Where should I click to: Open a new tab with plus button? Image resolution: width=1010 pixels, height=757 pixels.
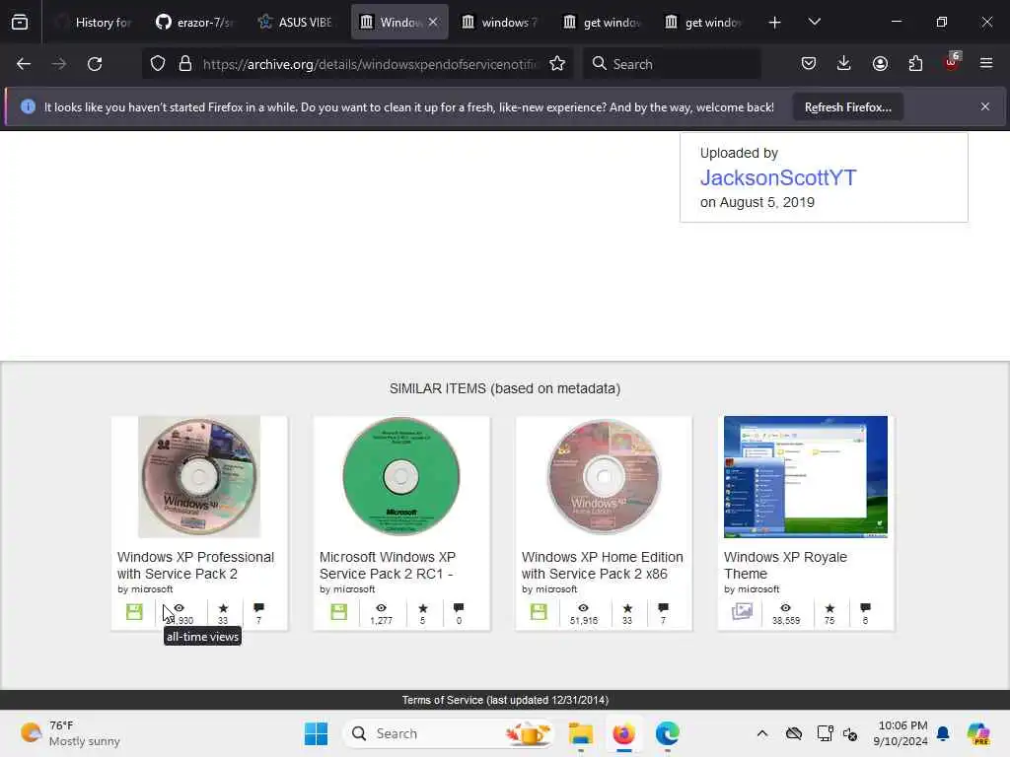coord(775,23)
